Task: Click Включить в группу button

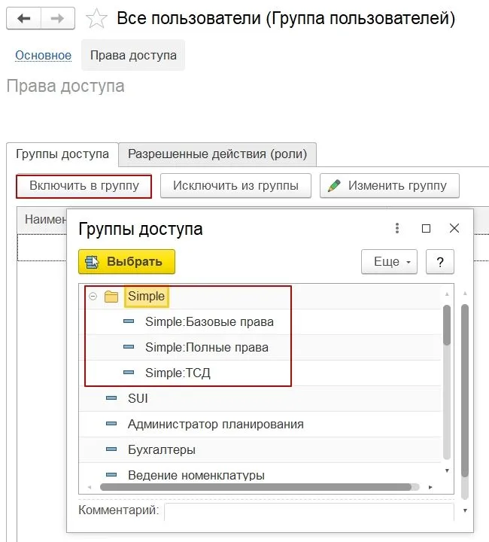Action: (x=84, y=186)
